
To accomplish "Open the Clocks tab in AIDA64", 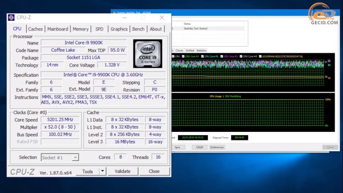I will point(179,50).
